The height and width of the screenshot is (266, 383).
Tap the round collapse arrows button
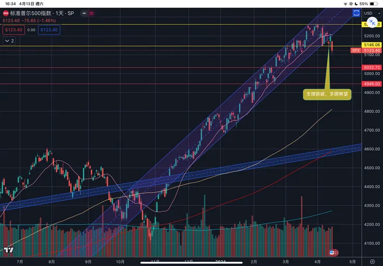pos(372,22)
